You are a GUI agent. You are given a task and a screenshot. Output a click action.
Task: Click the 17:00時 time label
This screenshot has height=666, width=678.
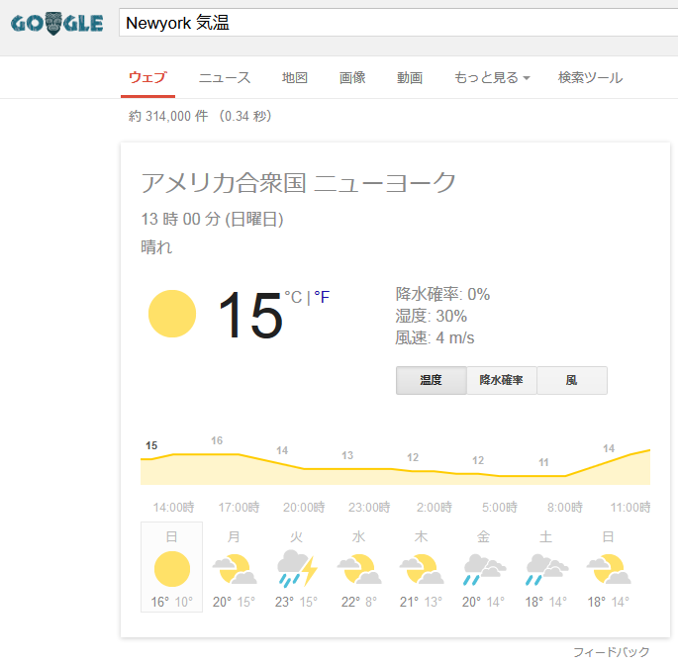240,507
